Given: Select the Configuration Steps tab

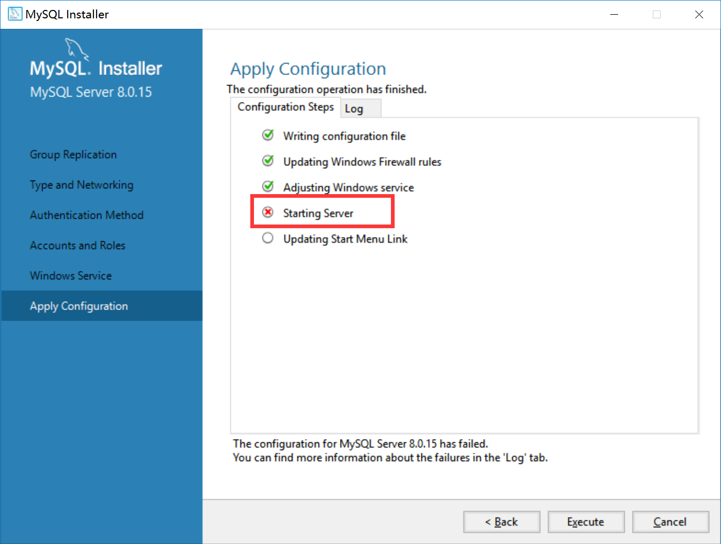Looking at the screenshot, I should pyautogui.click(x=285, y=107).
